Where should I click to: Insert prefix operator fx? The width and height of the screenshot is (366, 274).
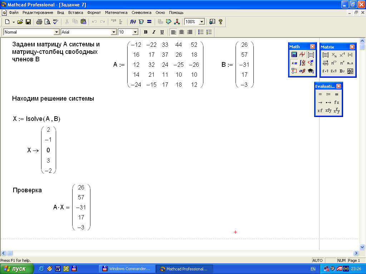337,102
